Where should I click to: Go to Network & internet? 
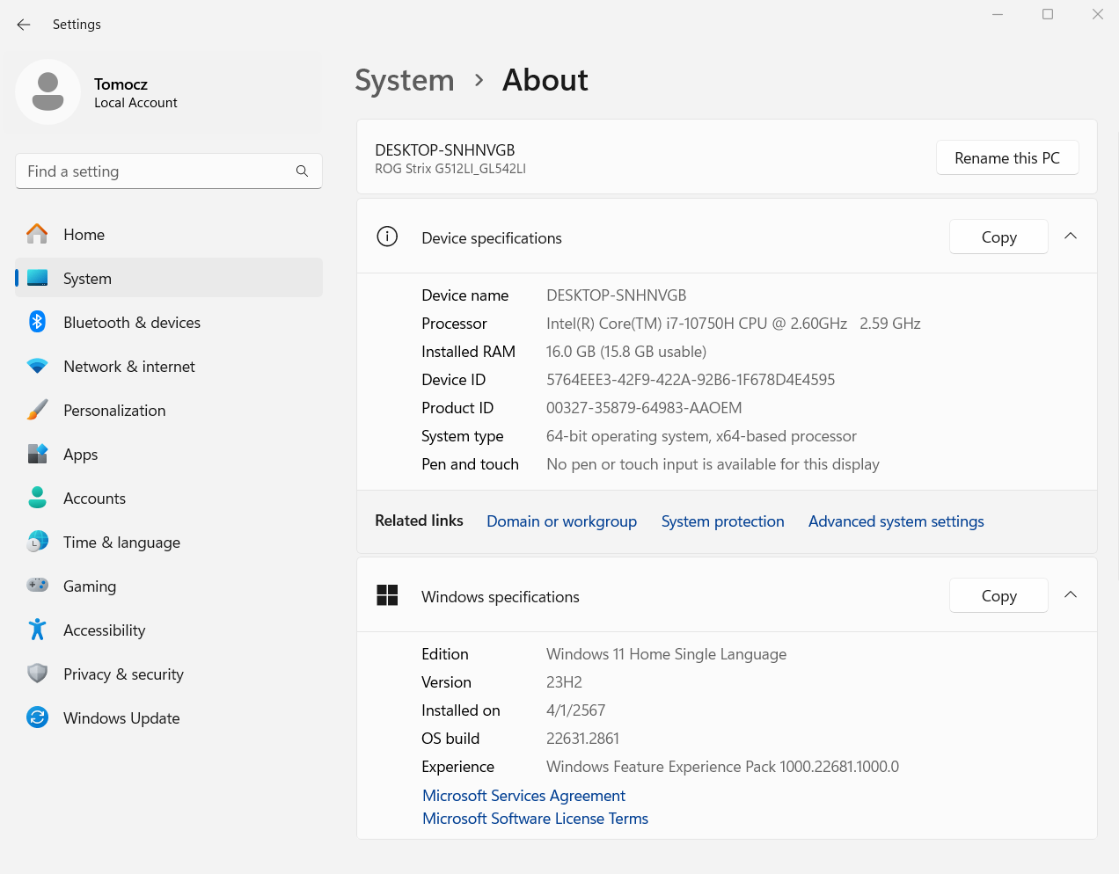point(169,367)
